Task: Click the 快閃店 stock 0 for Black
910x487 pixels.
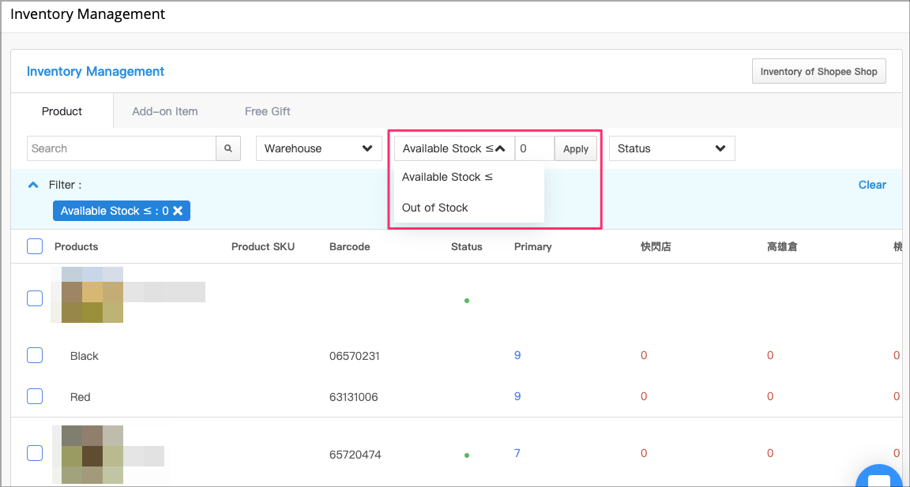Action: point(644,355)
